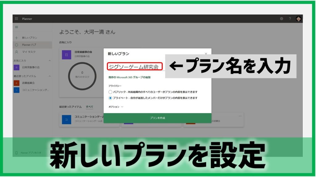
Task: Open the 日常茶飯事の会 favorite plan card
Action: (x=81, y=72)
